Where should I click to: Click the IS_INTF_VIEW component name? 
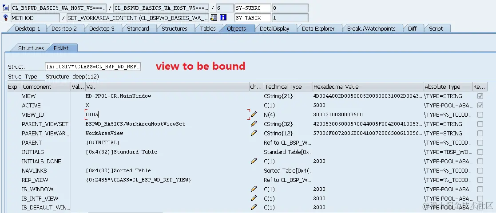pyautogui.click(x=40, y=198)
